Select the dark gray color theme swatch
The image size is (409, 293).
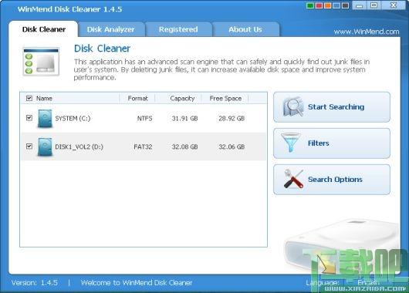tap(345, 5)
